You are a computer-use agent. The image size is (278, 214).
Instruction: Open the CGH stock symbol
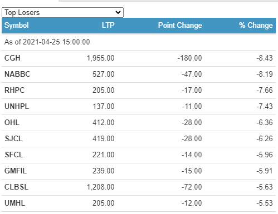12,58
